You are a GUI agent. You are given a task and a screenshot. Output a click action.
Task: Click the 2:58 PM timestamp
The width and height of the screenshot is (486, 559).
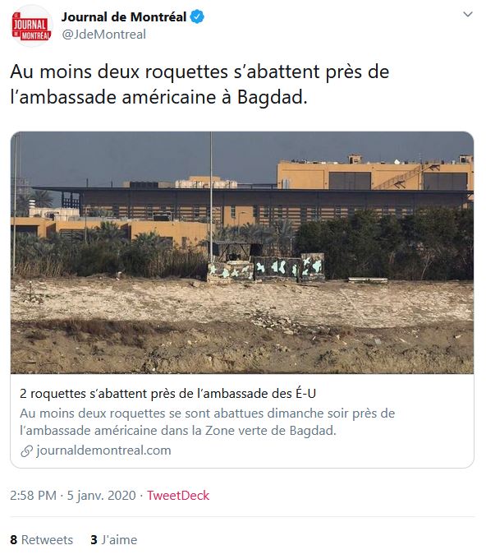coord(33,496)
